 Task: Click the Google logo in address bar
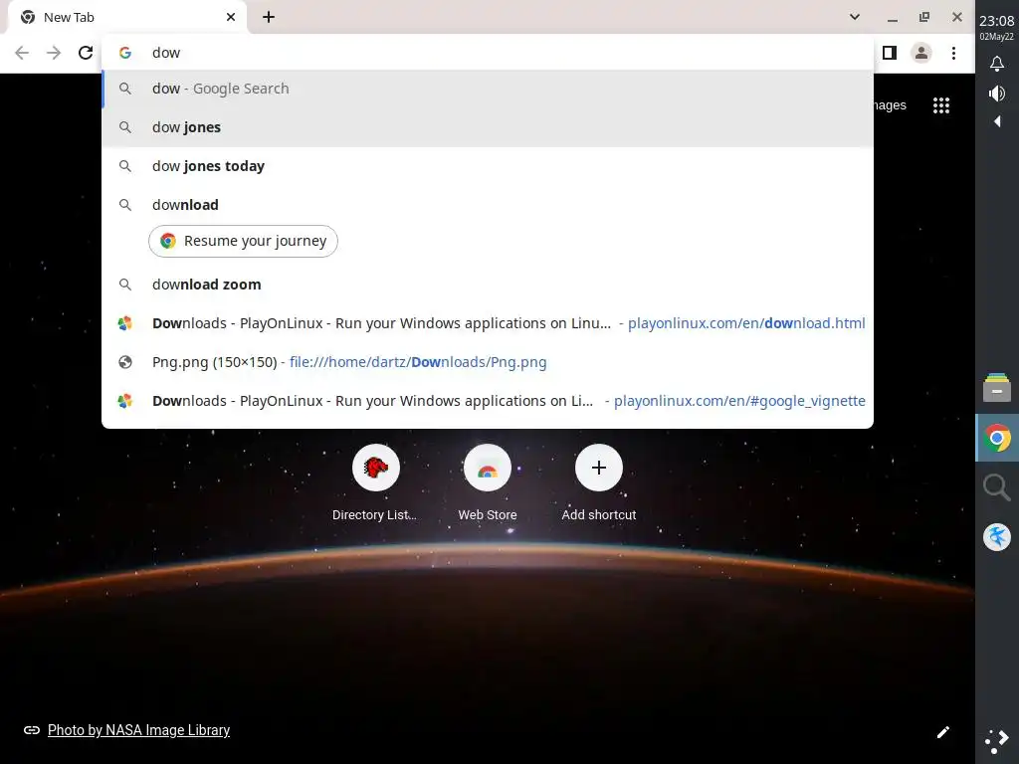click(125, 53)
